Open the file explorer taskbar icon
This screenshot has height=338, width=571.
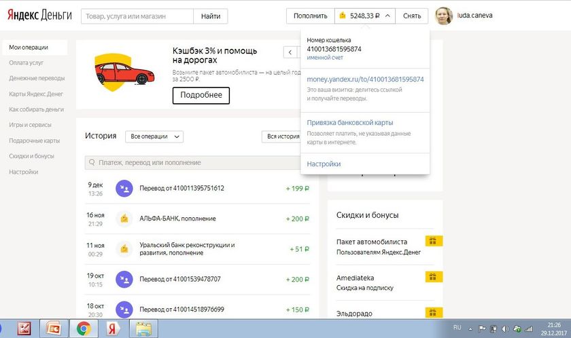pyautogui.click(x=143, y=328)
